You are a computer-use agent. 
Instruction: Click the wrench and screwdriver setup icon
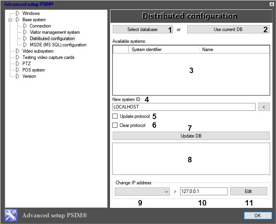(11, 215)
